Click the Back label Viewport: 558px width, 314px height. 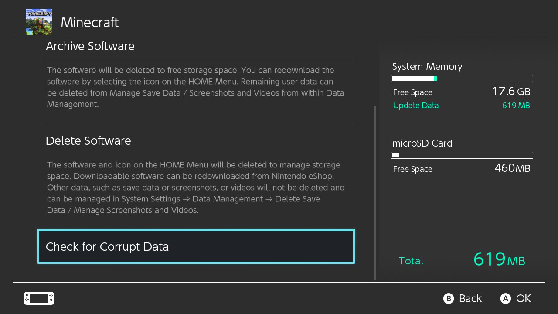click(470, 298)
